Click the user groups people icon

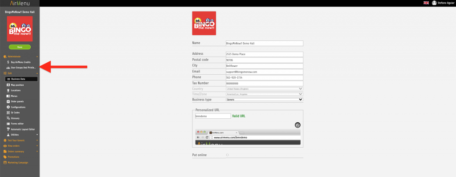click(x=8, y=68)
